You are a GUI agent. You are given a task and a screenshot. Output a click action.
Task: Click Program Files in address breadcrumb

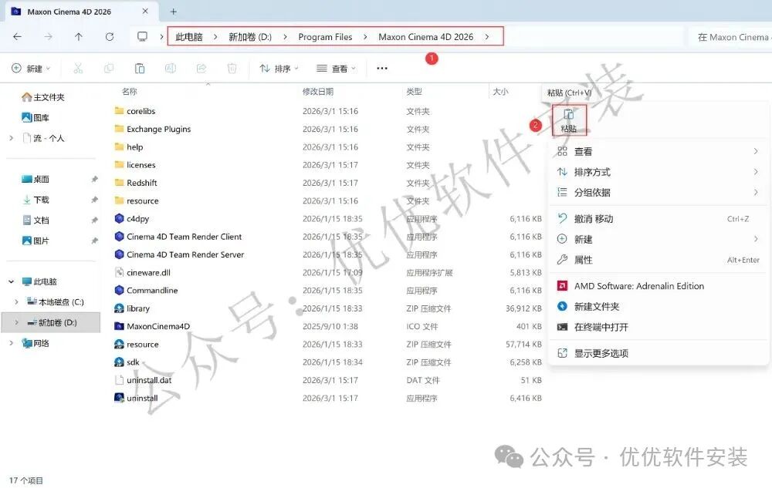(x=325, y=37)
